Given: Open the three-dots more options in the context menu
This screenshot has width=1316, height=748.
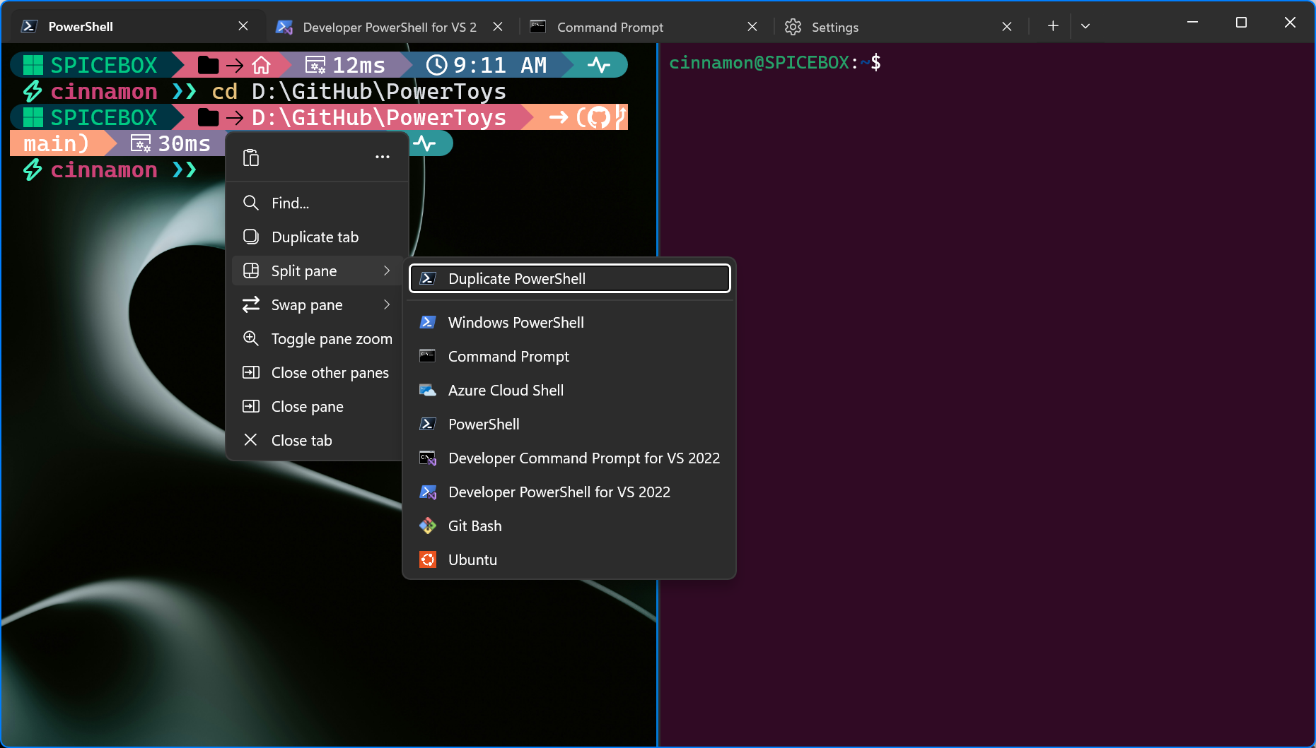Looking at the screenshot, I should [383, 157].
